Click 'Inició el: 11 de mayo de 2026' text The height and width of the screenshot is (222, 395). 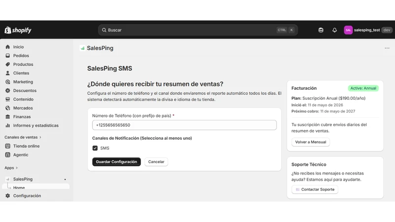point(317,105)
